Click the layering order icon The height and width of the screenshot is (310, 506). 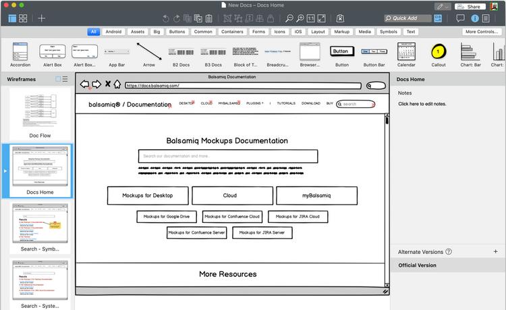click(249, 18)
